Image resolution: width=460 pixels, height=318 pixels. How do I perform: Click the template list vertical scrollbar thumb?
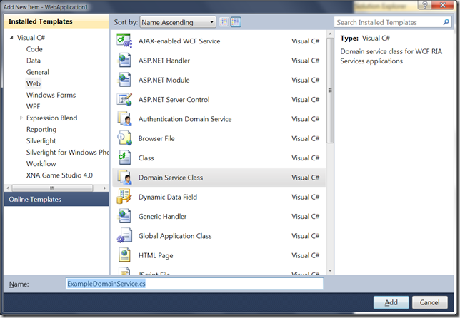click(330, 90)
